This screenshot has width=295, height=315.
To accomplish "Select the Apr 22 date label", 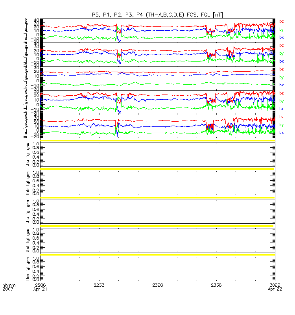I will pyautogui.click(x=275, y=289).
